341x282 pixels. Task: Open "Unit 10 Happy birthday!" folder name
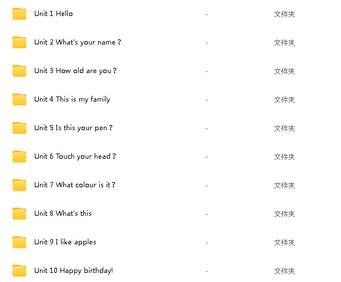(x=74, y=271)
